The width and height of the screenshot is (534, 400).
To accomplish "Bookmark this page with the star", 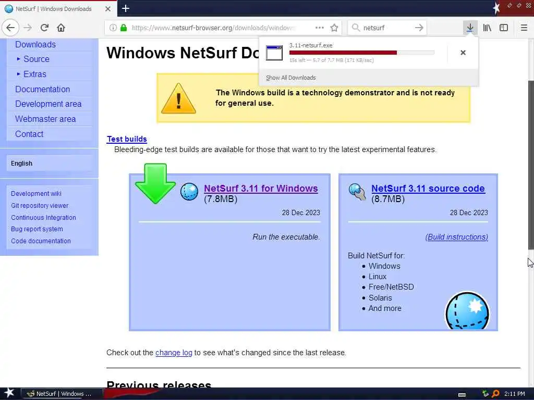I will pyautogui.click(x=334, y=28).
